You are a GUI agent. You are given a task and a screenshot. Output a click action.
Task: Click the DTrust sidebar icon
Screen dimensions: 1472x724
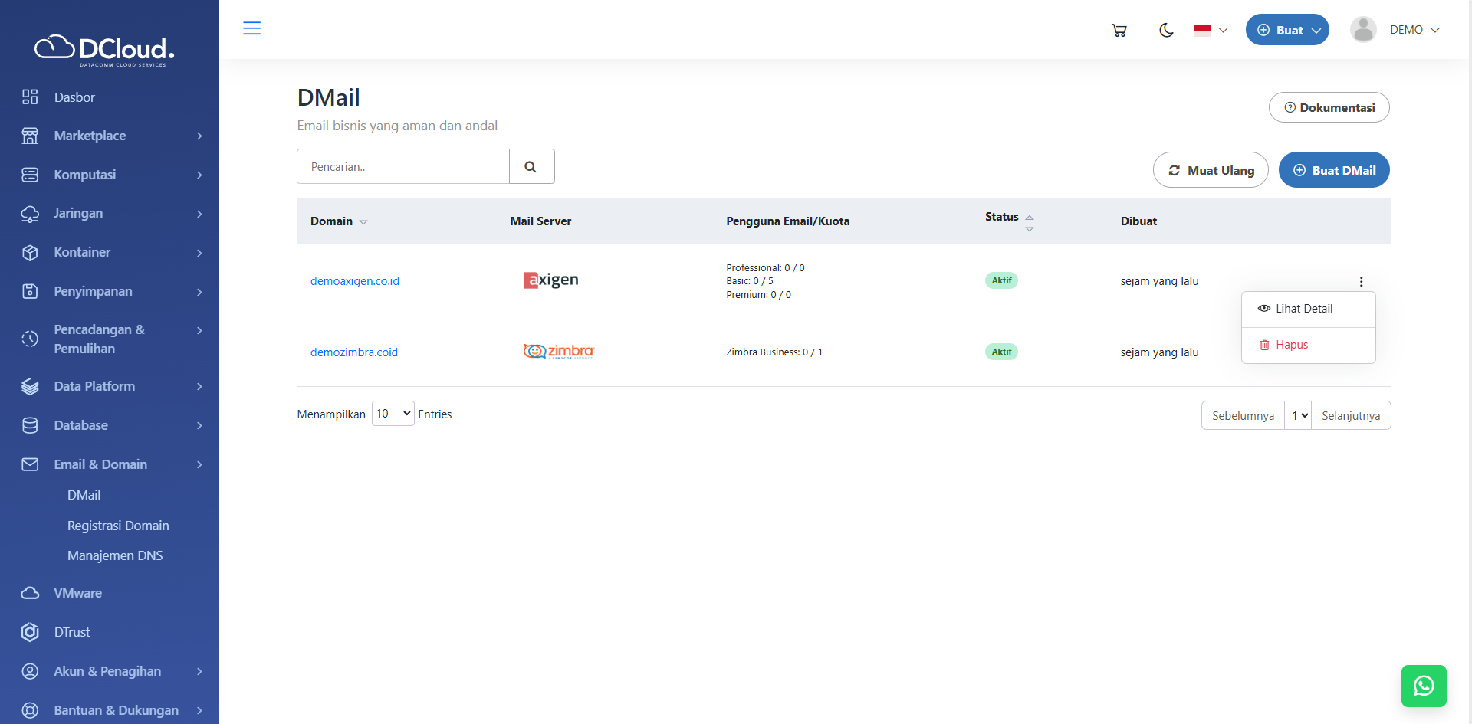[x=30, y=632]
